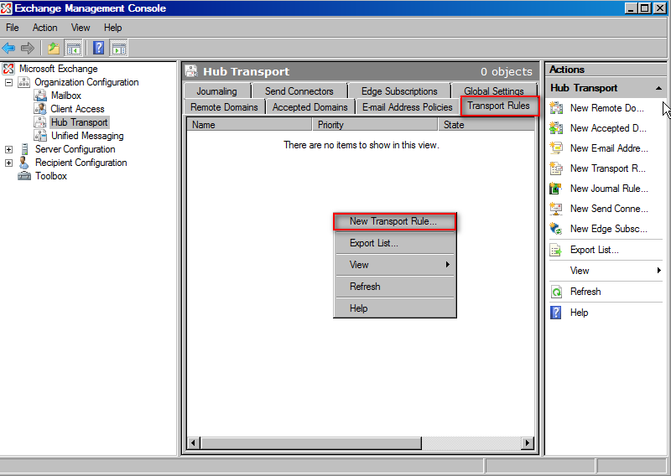Click the Hub Transport tree node icon
Image resolution: width=671 pixels, height=476 pixels.
[x=40, y=122]
